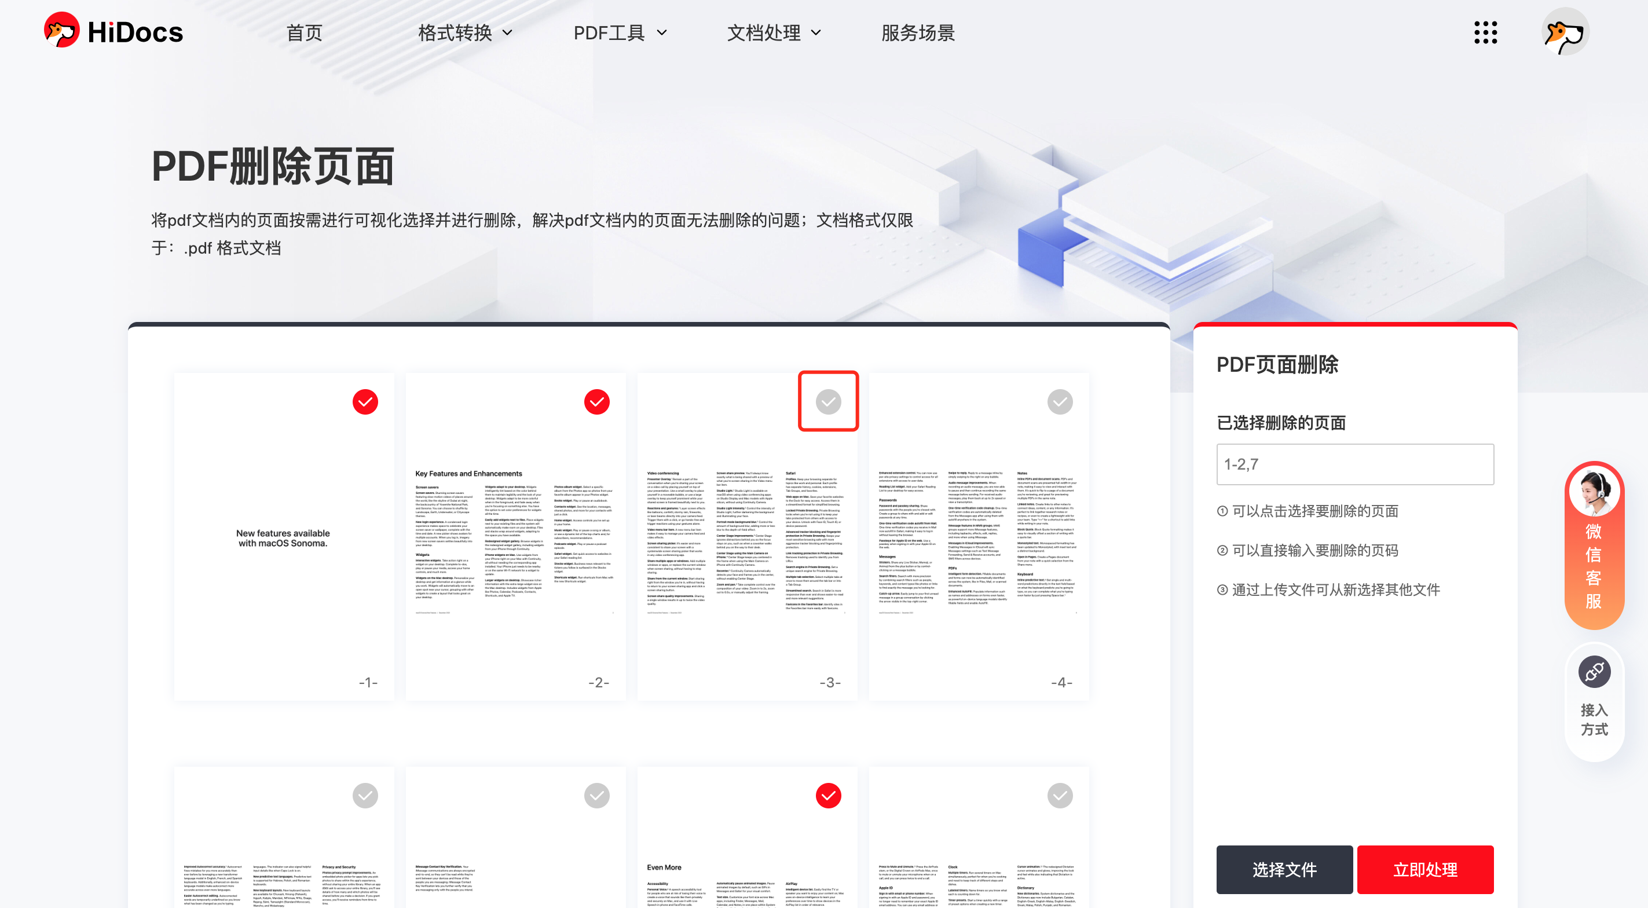Screen dimensions: 1648x908
Task: Select Key Features and Enhancements page thumbnail
Action: (x=515, y=536)
